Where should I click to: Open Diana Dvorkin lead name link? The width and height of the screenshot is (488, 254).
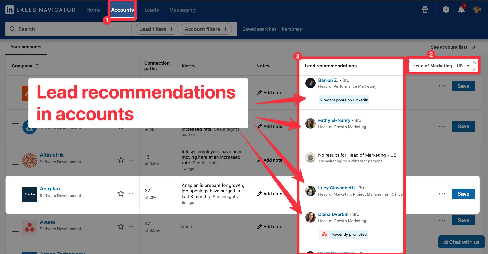pyautogui.click(x=333, y=214)
